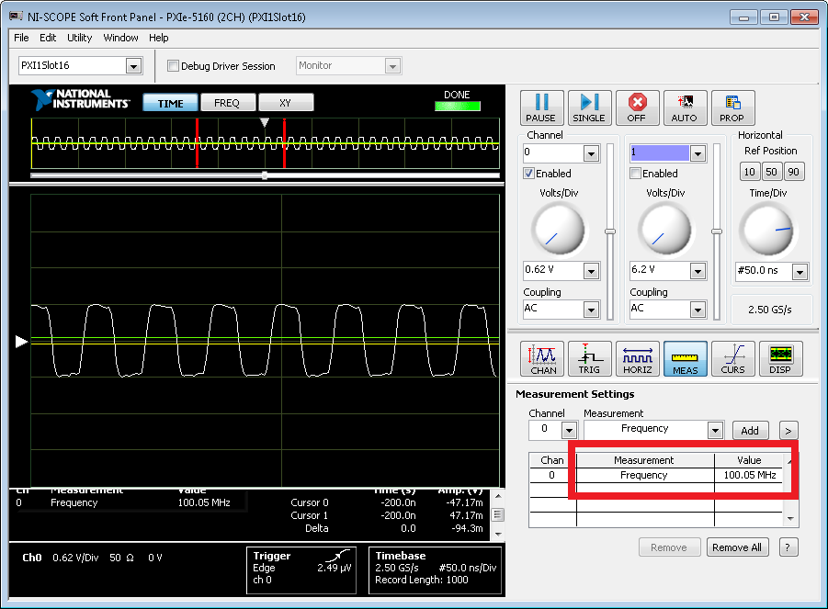Open the channel 0 selector dropdown
This screenshot has height=609, width=828.
pos(591,153)
